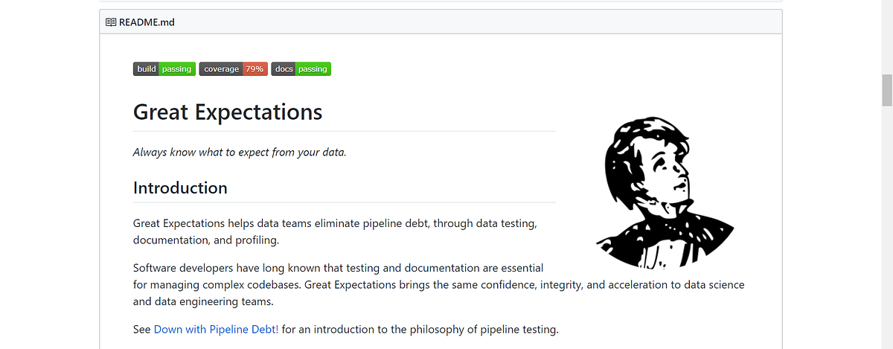Click the README book icon
This screenshot has height=349, width=893.
(x=111, y=22)
